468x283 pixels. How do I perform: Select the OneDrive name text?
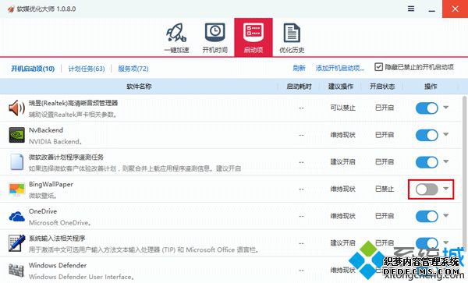click(43, 211)
